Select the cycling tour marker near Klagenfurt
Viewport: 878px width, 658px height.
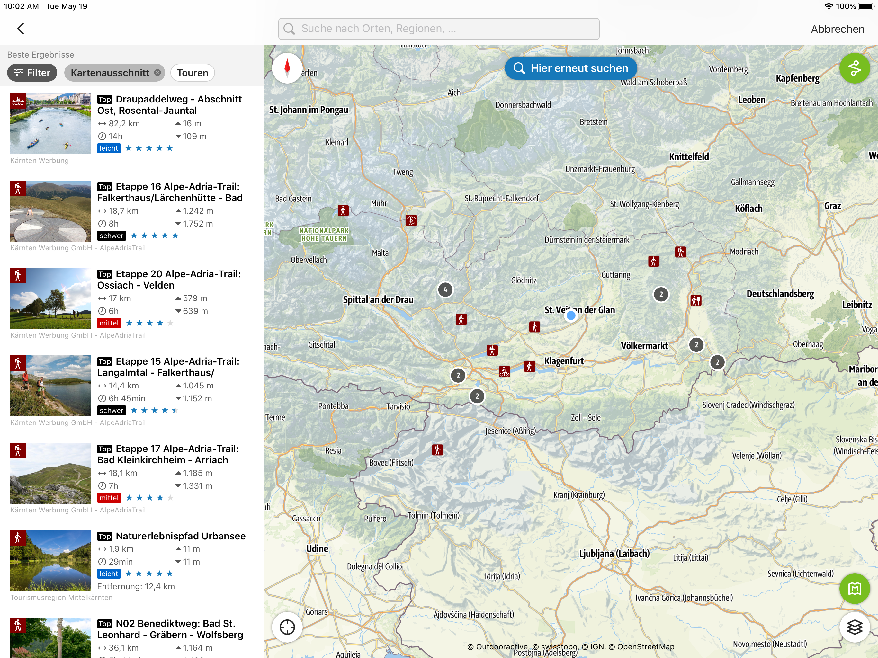pyautogui.click(x=505, y=371)
